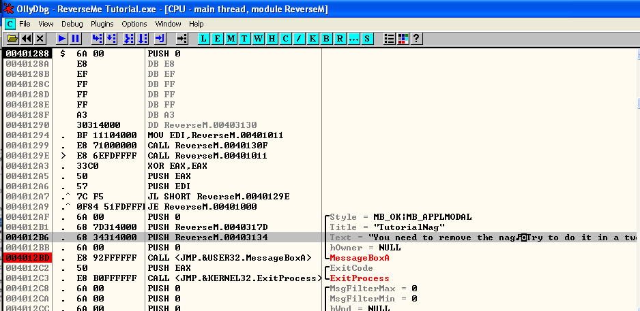Open Threads window with T button
Viewport: 640px width, 311px height.
click(x=244, y=39)
